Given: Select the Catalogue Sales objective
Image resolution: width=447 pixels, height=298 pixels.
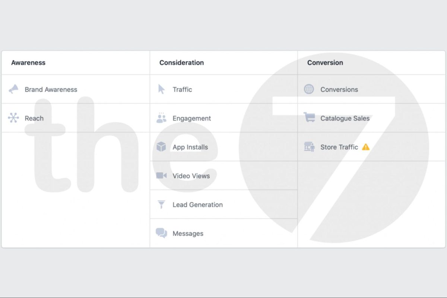Looking at the screenshot, I should point(345,118).
